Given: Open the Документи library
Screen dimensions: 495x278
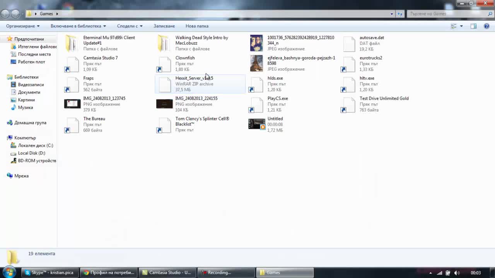Looking at the screenshot, I should pos(29,92).
